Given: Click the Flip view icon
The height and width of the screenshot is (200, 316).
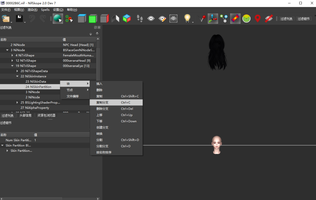Looking at the screenshot, I should coord(115,19).
